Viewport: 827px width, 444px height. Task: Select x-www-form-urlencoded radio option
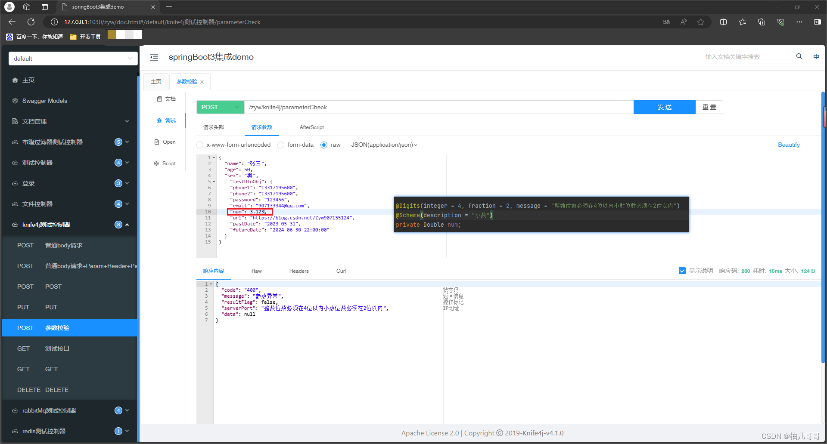coord(200,145)
